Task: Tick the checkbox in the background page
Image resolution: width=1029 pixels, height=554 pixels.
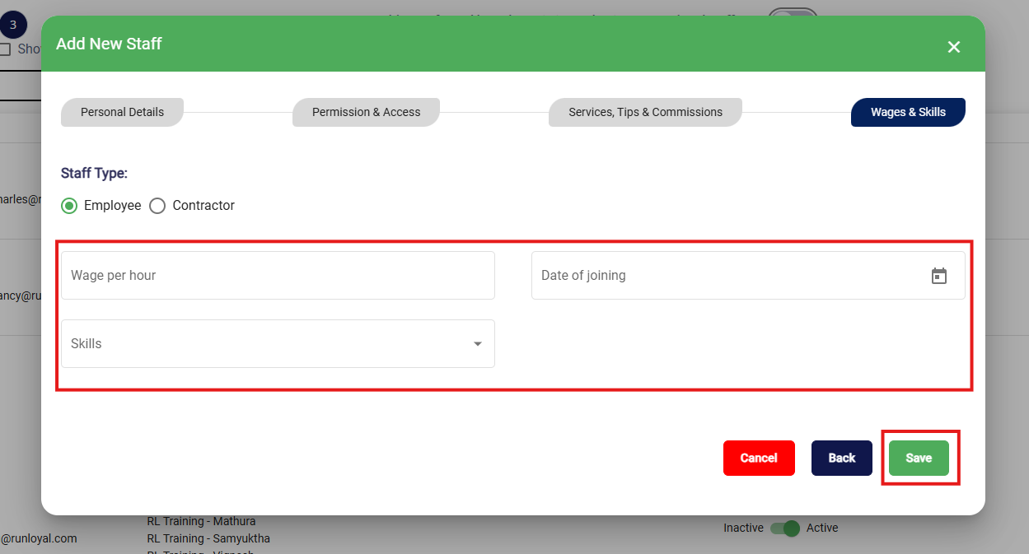Action: [x=5, y=49]
